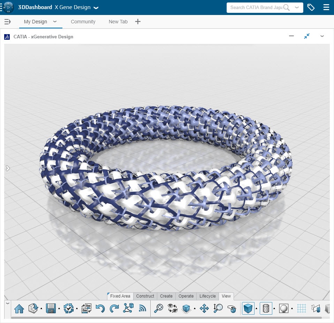Expand the left side panel arrow
The image size is (334, 323).
8,168
